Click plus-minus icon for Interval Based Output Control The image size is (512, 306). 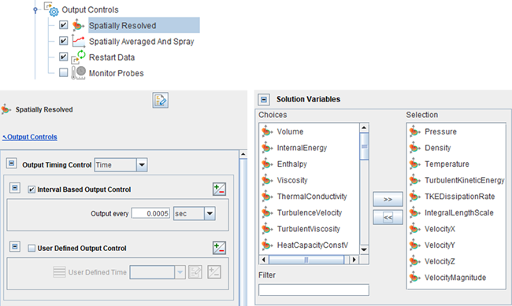pyautogui.click(x=219, y=190)
